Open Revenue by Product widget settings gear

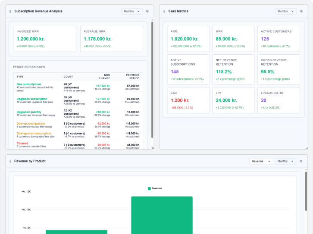pyautogui.click(x=301, y=161)
